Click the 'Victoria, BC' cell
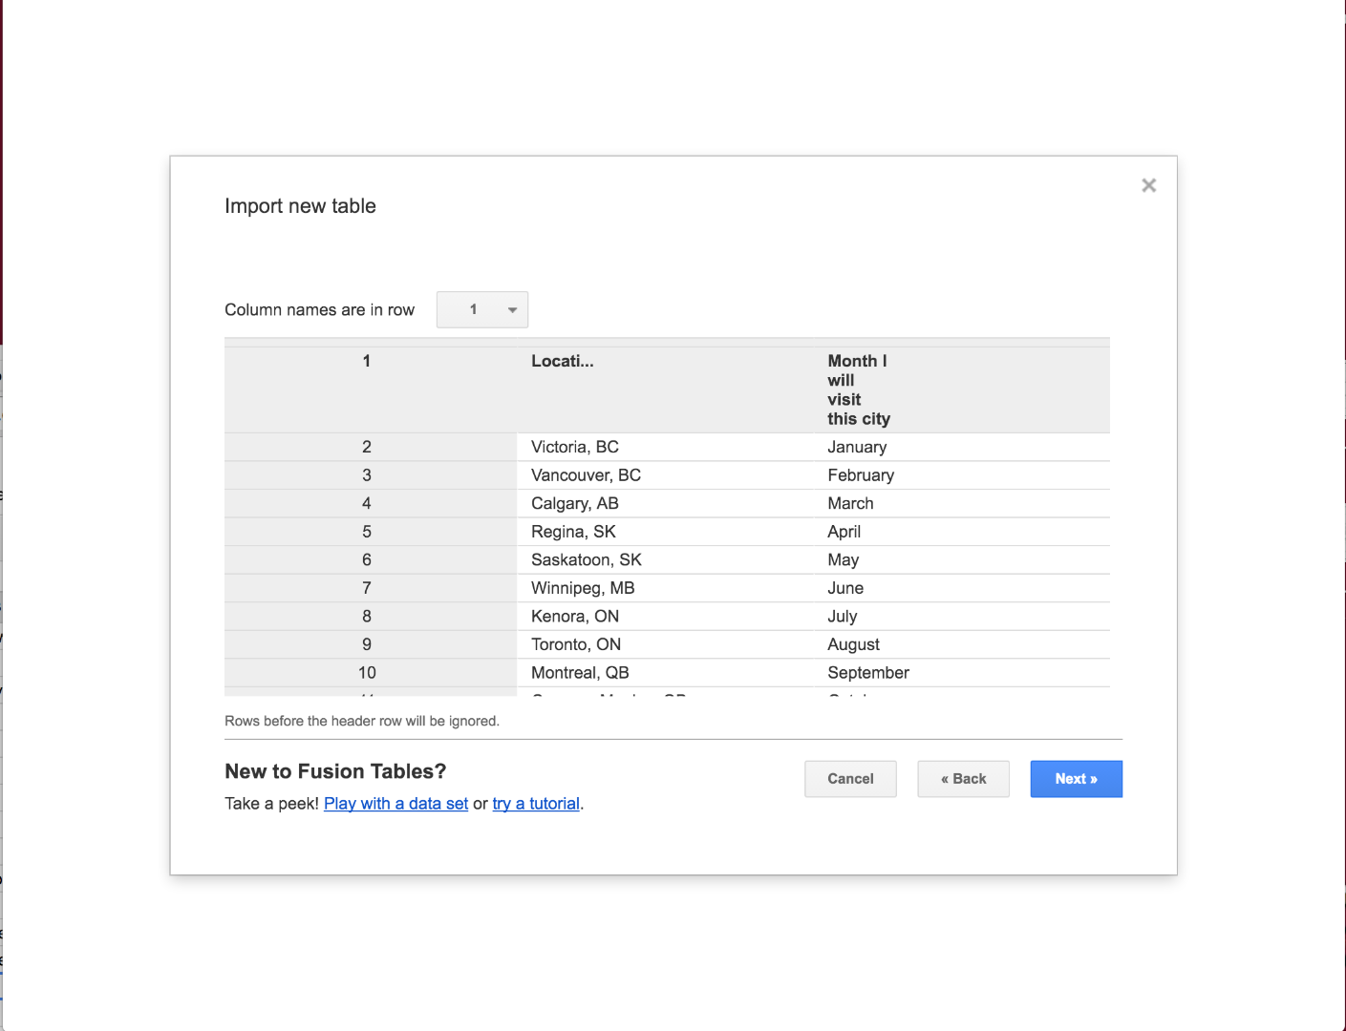Screen dimensions: 1346x1031 coord(574,447)
